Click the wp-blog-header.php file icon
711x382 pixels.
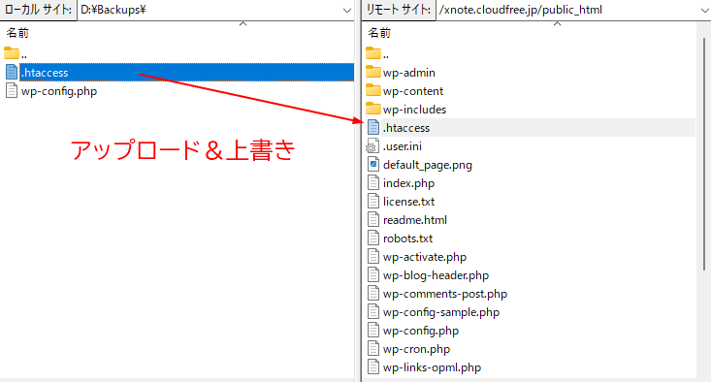[x=373, y=275]
